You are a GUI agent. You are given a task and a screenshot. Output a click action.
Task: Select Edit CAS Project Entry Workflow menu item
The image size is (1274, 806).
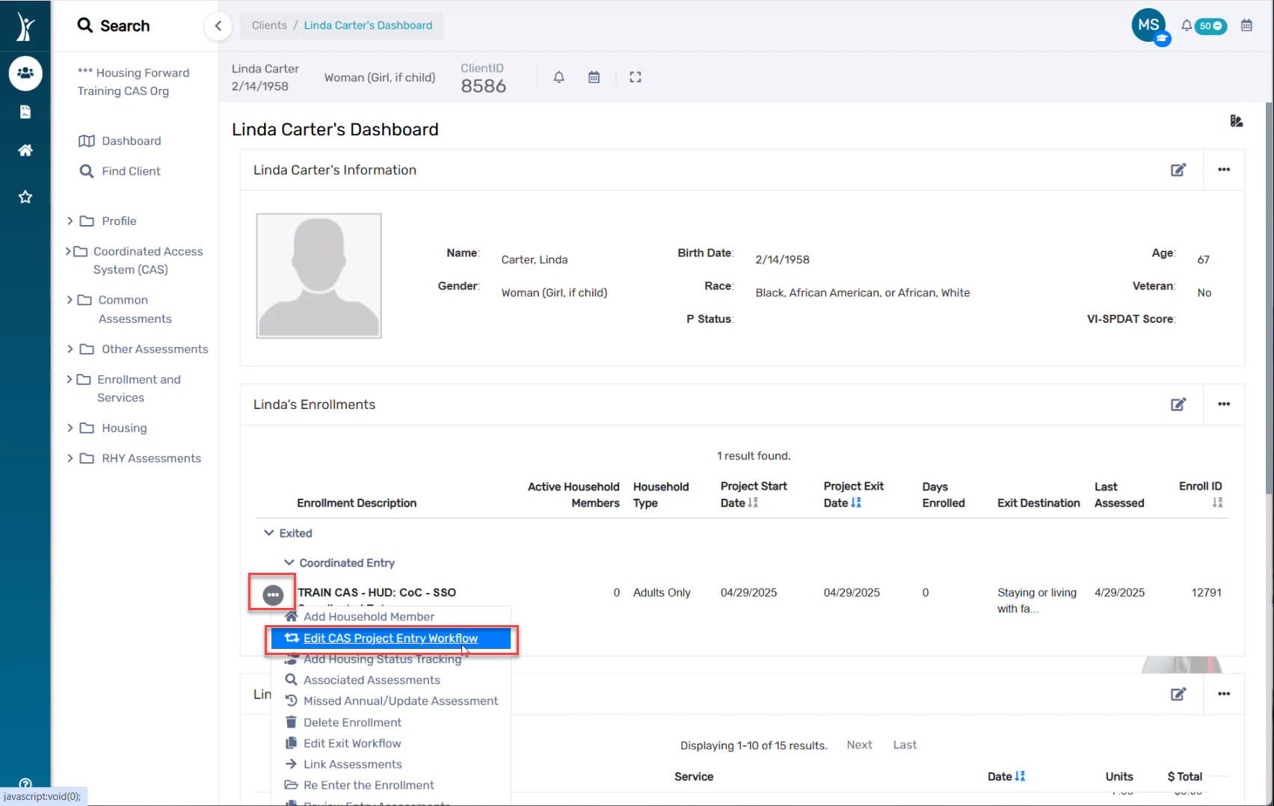pos(390,639)
